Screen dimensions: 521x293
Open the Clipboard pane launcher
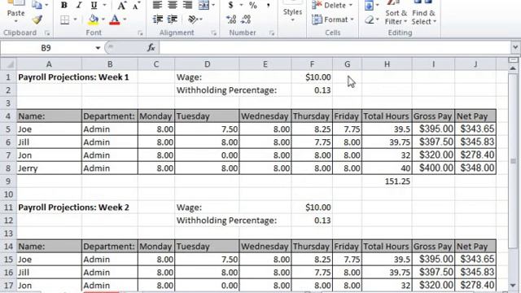(47, 33)
